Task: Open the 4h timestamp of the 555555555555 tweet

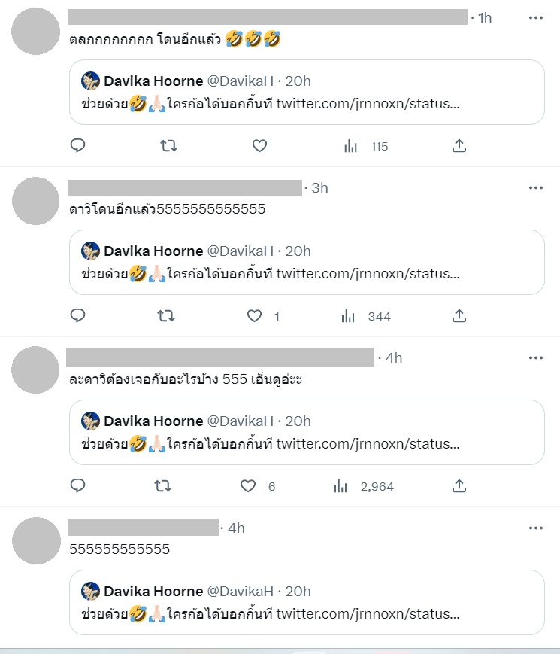Action: (x=236, y=528)
